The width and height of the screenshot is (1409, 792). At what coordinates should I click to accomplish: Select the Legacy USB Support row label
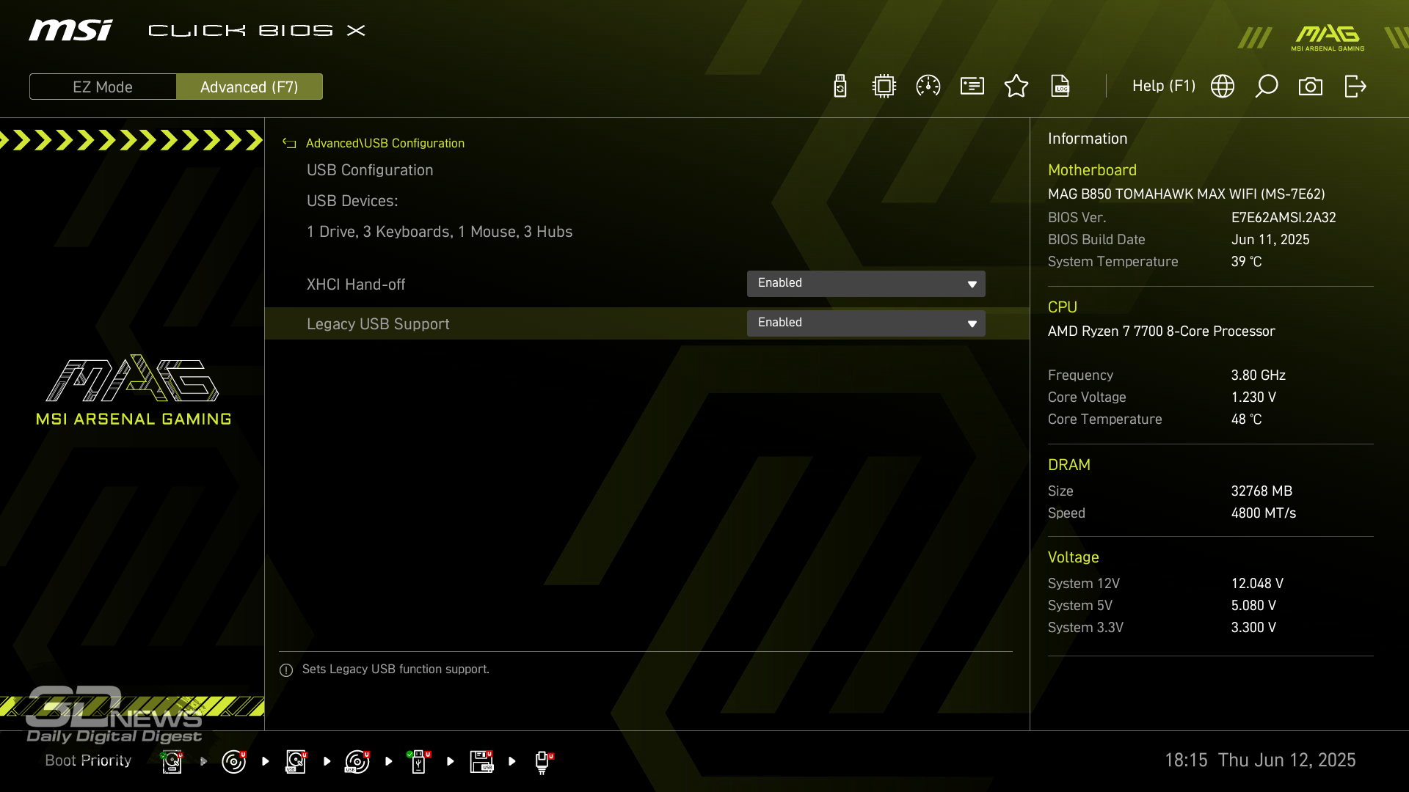pyautogui.click(x=378, y=324)
